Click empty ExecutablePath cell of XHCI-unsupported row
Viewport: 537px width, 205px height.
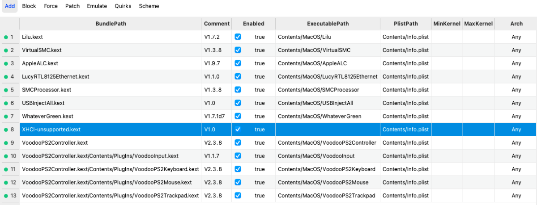pos(328,130)
